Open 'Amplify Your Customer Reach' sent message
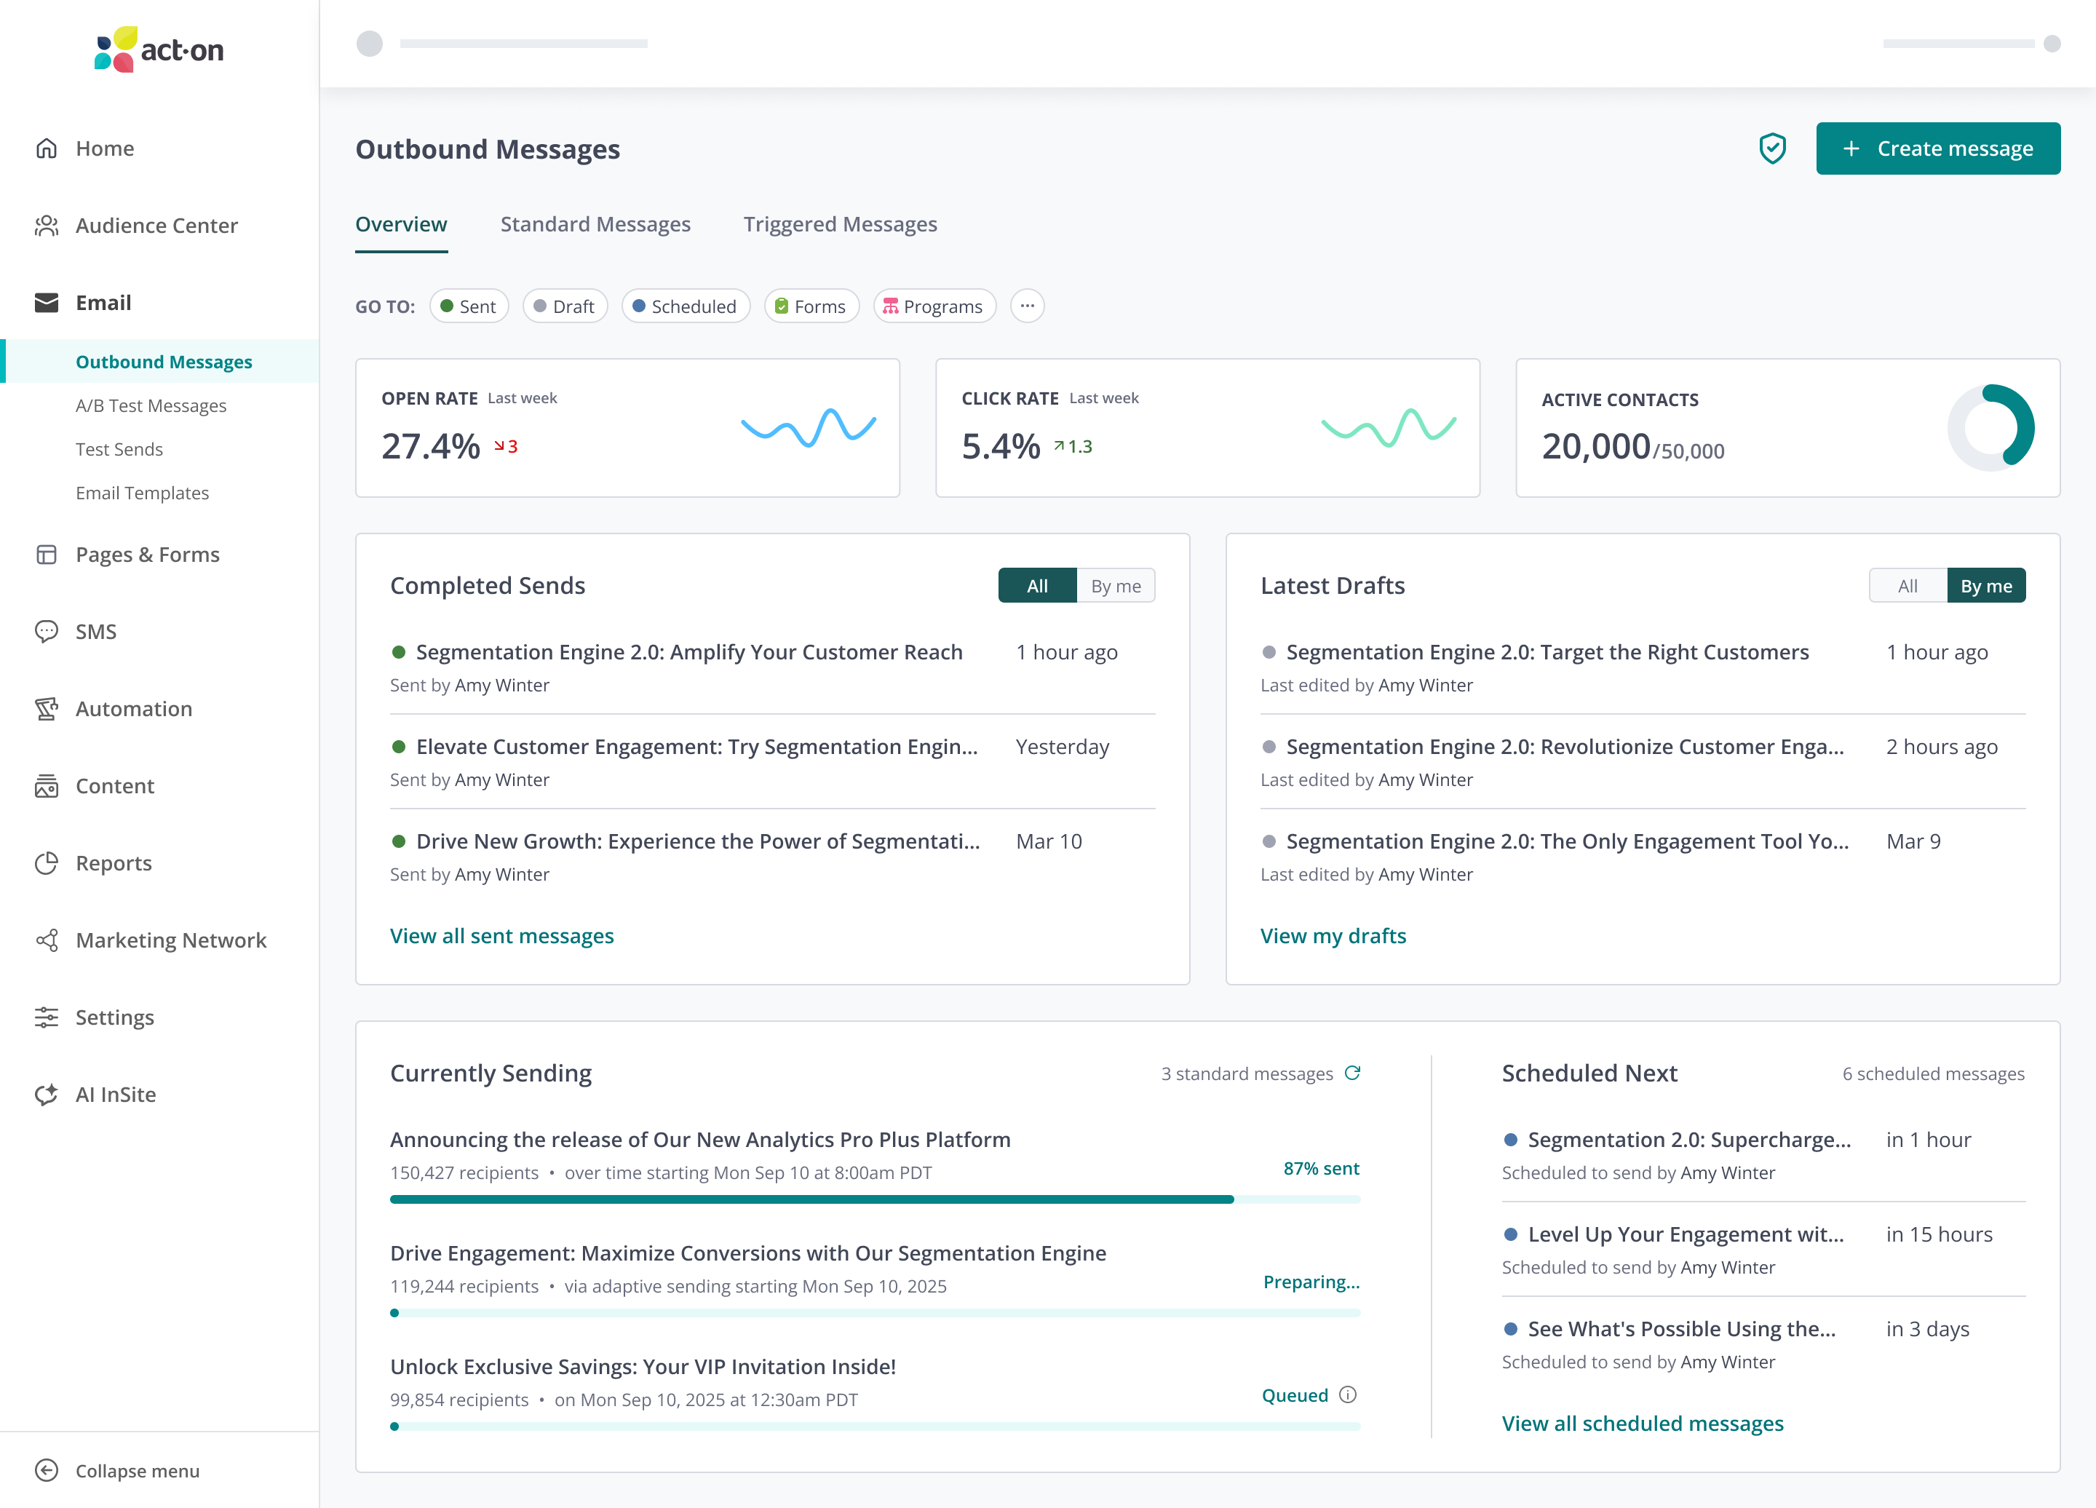The width and height of the screenshot is (2096, 1508). click(688, 651)
